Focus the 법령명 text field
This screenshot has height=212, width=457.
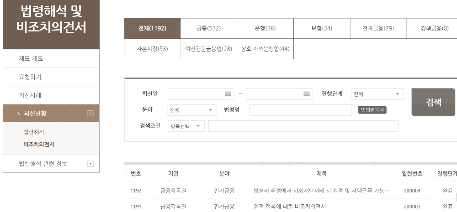(301, 110)
